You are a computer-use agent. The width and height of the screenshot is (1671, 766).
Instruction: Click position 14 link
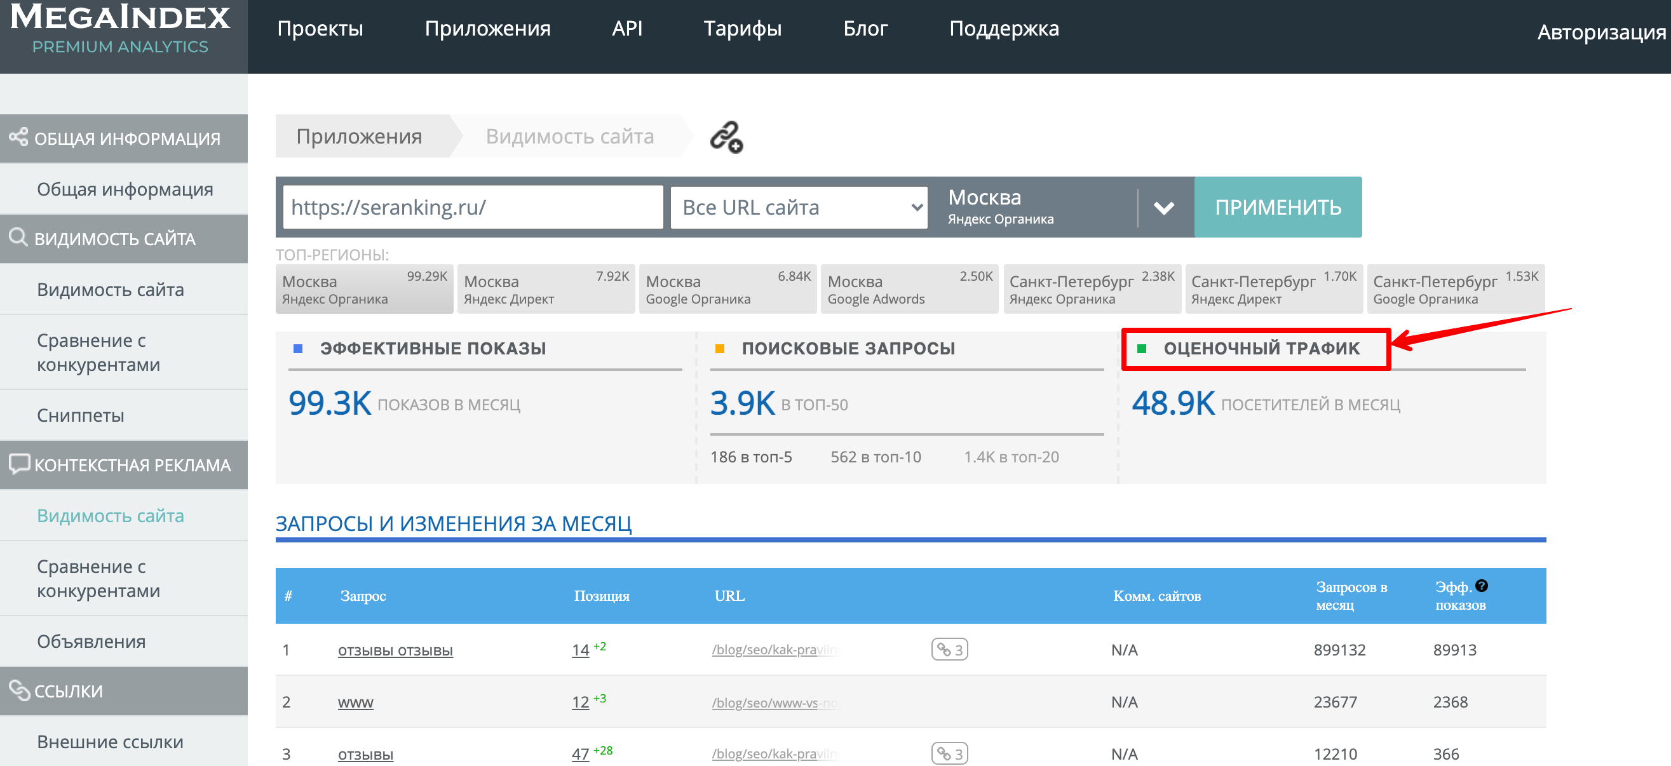tap(581, 650)
